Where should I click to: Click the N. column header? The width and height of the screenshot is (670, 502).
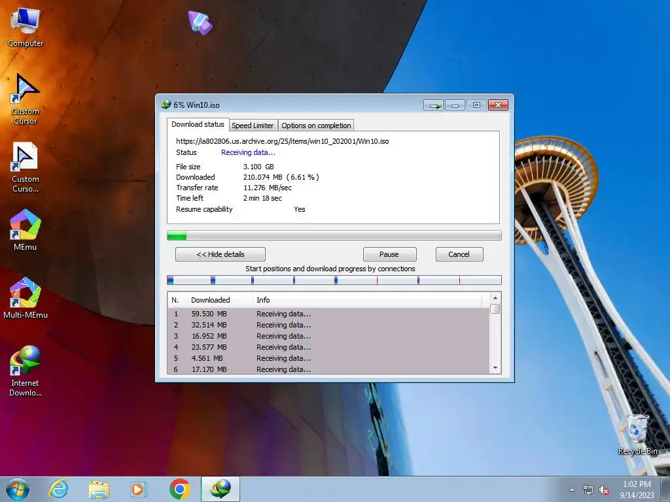177,300
